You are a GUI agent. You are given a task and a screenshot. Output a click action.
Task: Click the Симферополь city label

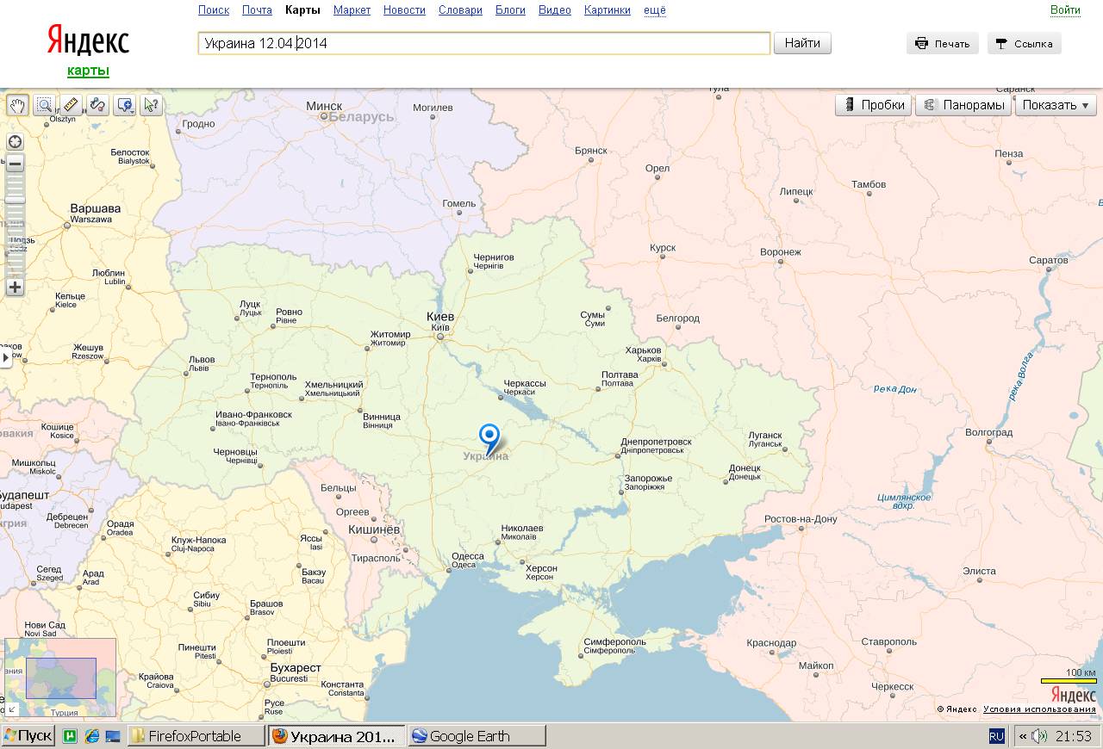tap(614, 642)
